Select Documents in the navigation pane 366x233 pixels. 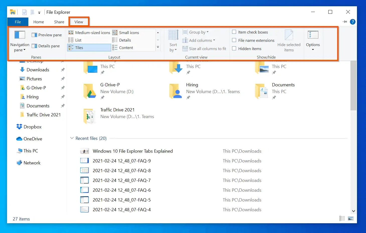pos(38,106)
